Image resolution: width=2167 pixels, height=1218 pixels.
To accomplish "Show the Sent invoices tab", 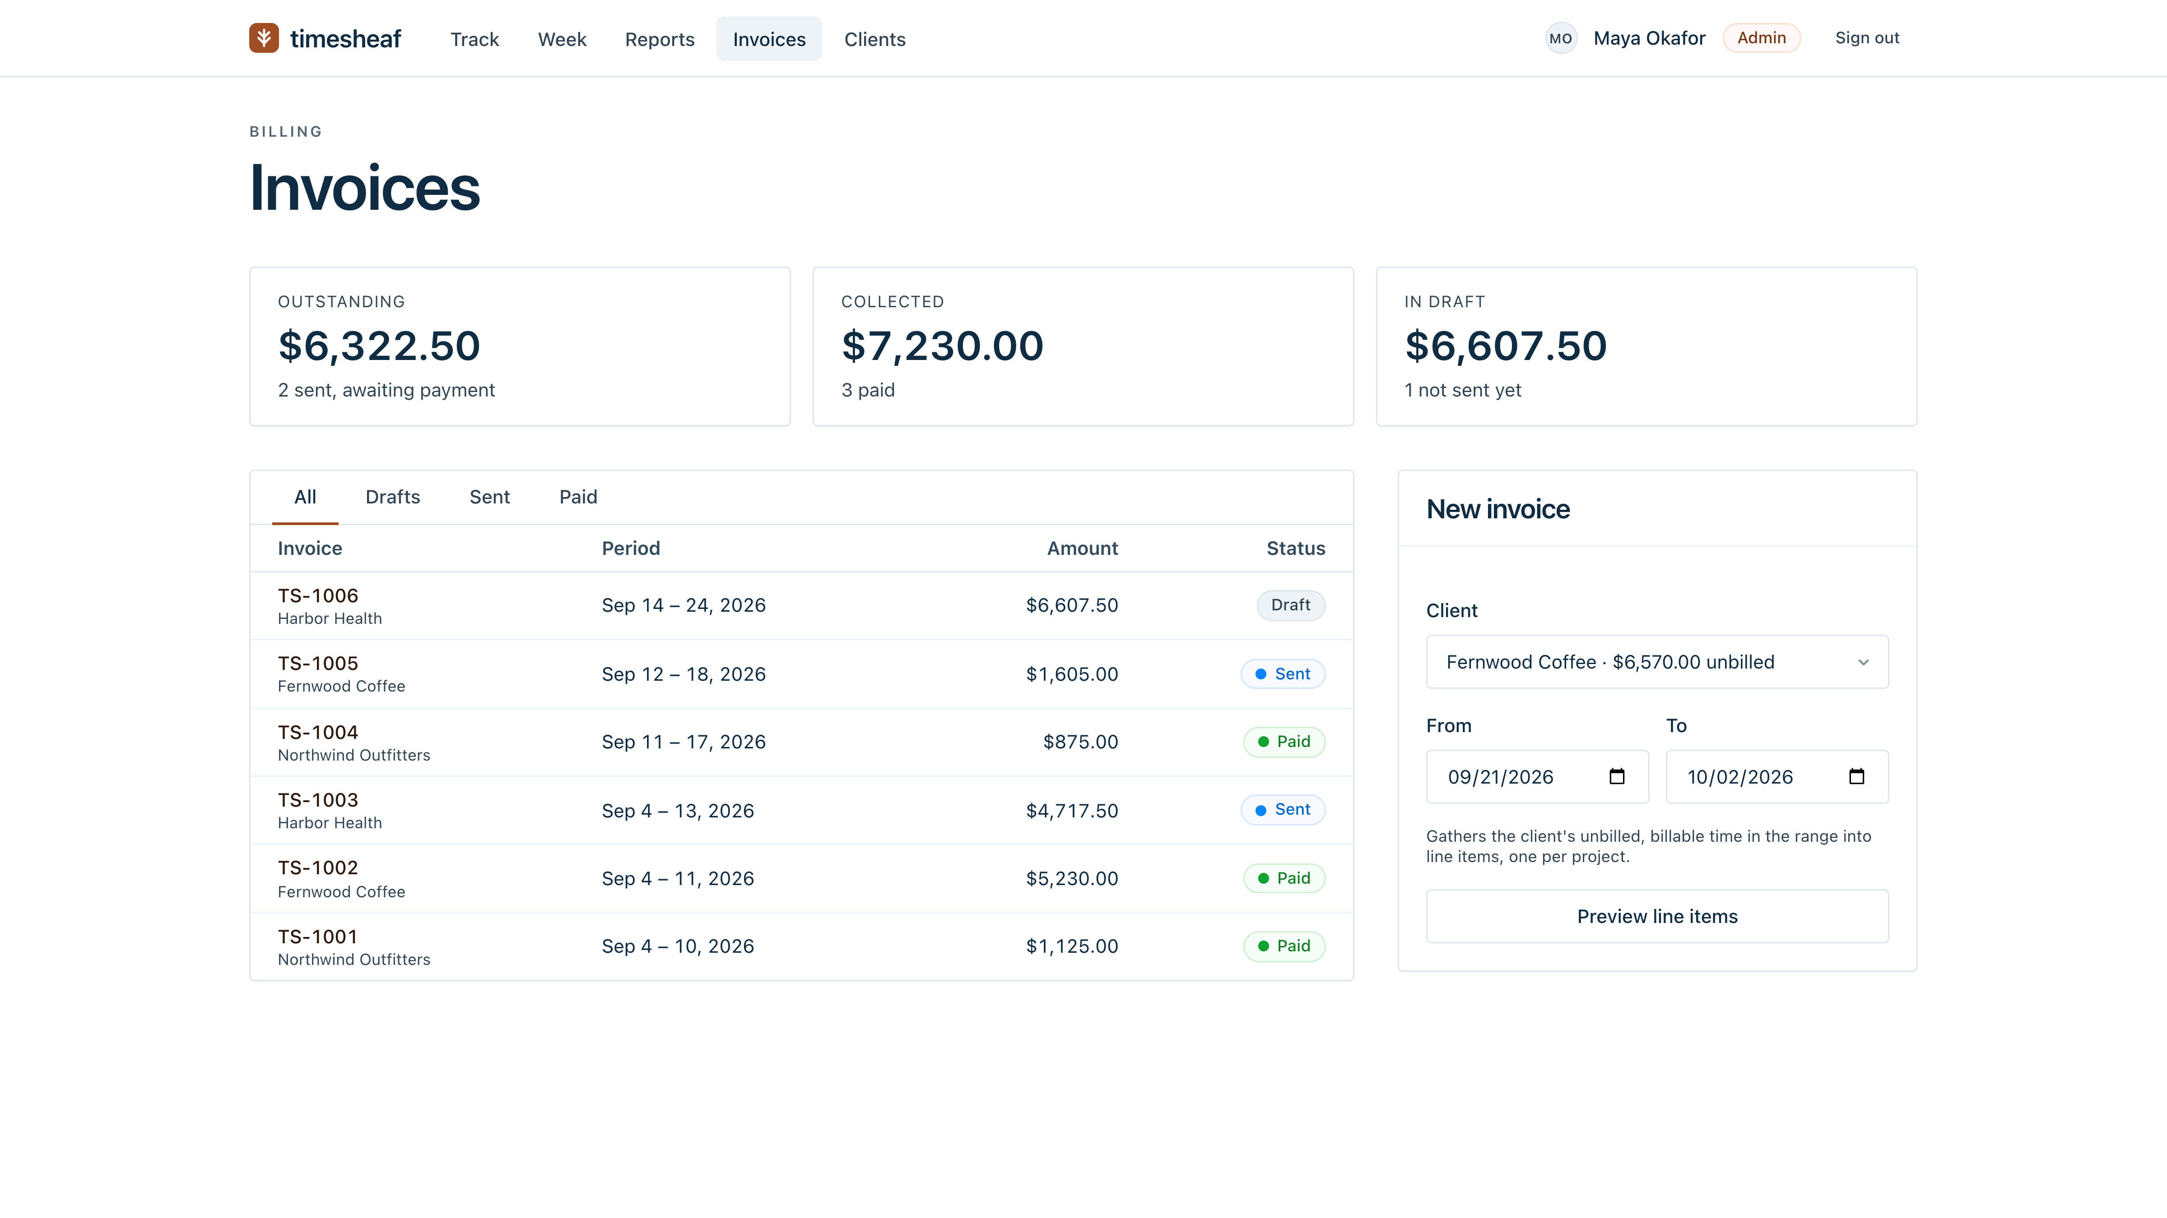I will click(x=489, y=497).
